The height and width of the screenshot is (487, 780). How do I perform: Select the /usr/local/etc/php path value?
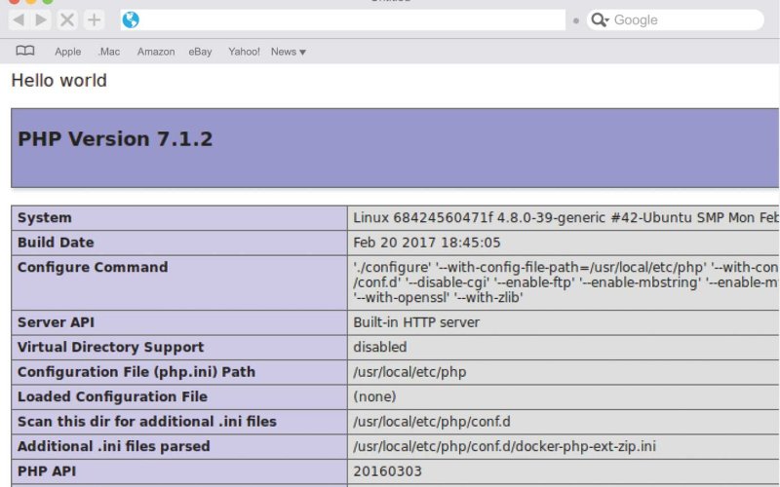tap(409, 372)
